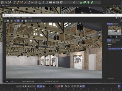Click the dock window icon in Picture Viewer header
122x91 pixels.
point(116,18)
